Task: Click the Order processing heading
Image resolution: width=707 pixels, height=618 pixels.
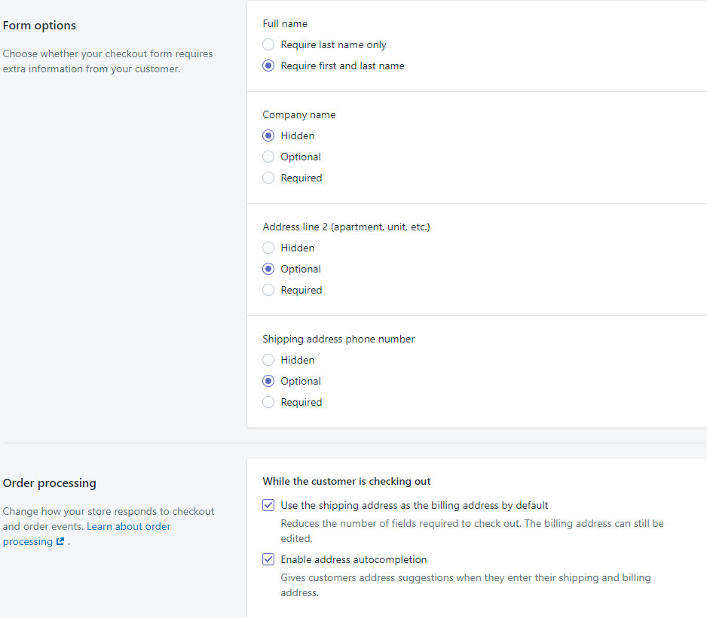Action: point(50,483)
